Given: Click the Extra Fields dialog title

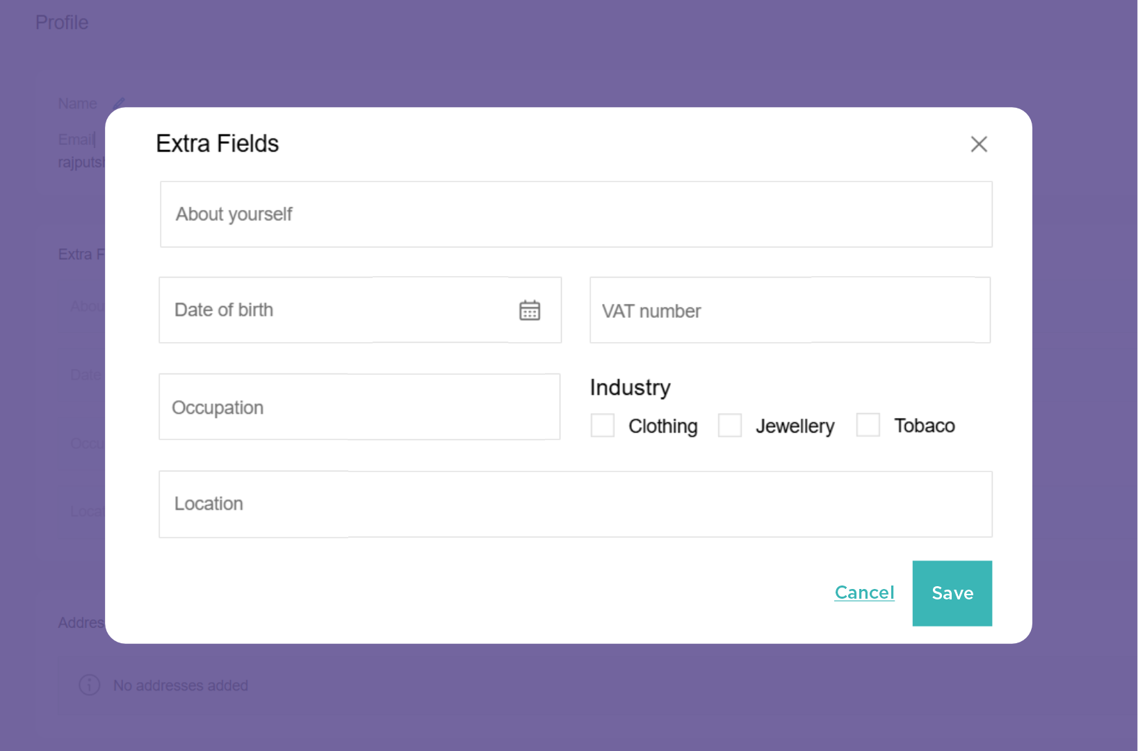Looking at the screenshot, I should pyautogui.click(x=217, y=143).
